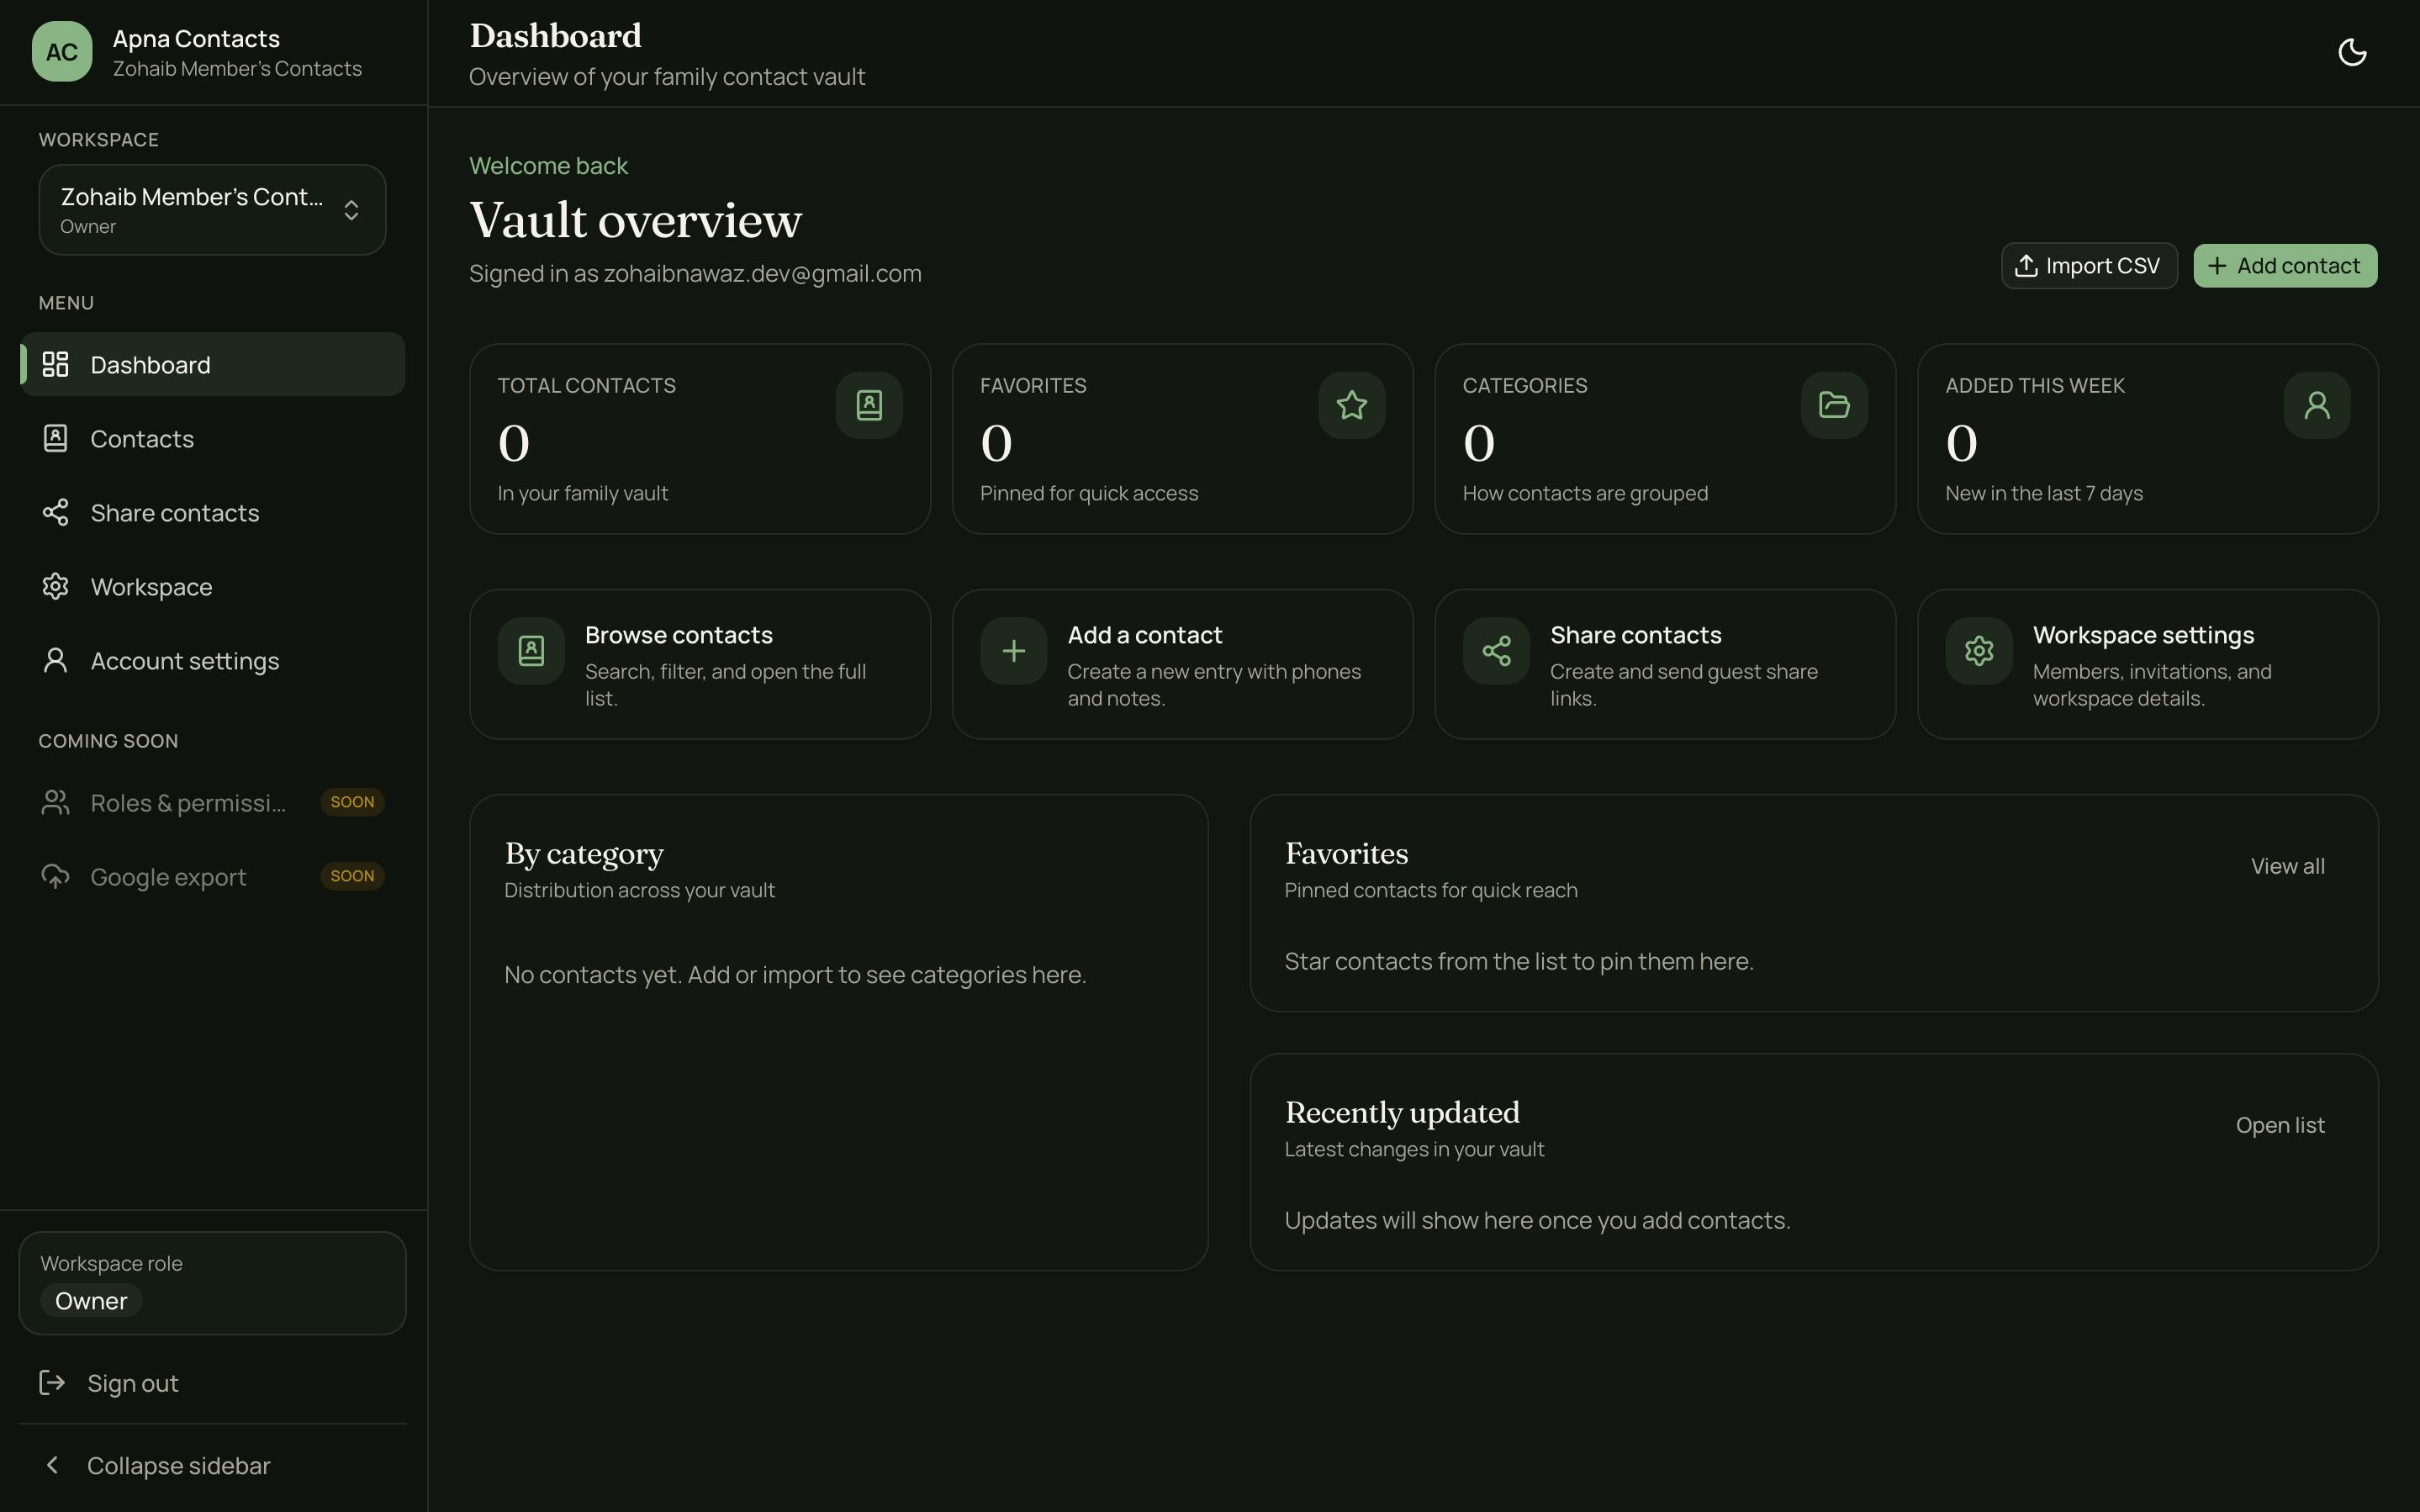Open Account settings in the sidebar

click(212, 660)
